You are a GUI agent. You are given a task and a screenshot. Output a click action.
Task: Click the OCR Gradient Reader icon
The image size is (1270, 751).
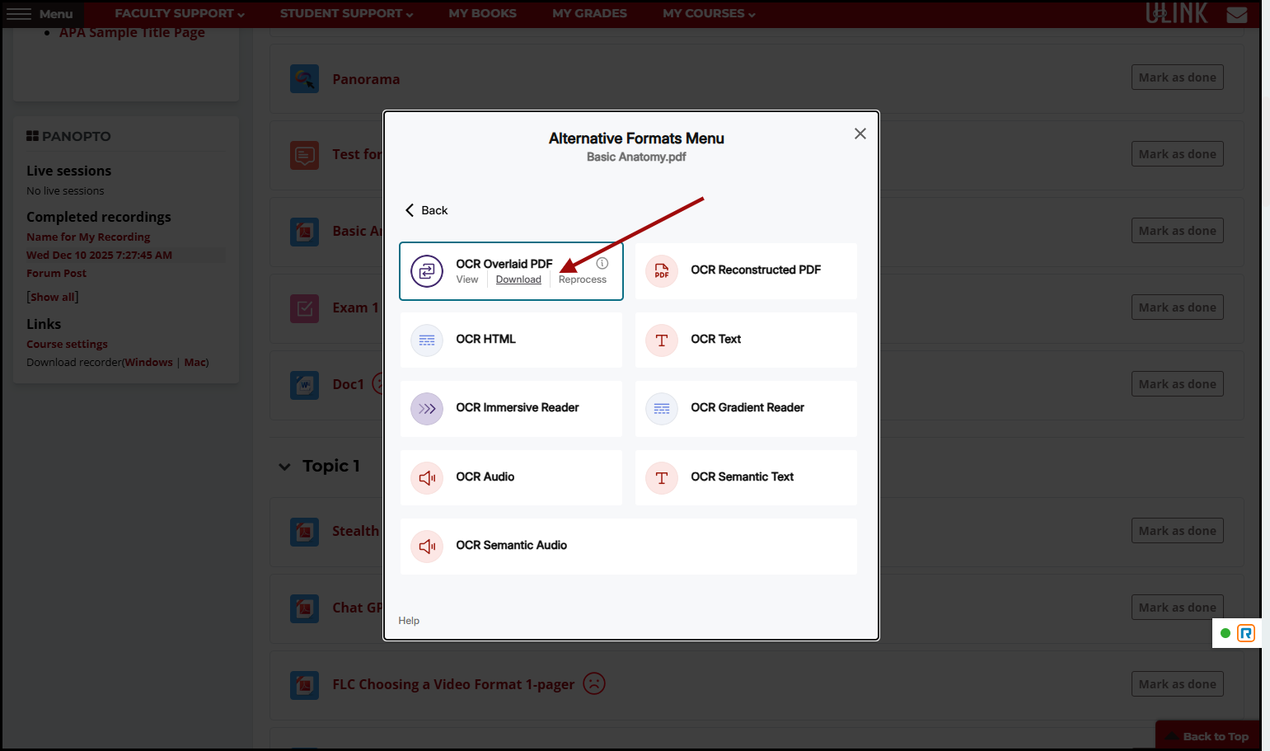[662, 408]
